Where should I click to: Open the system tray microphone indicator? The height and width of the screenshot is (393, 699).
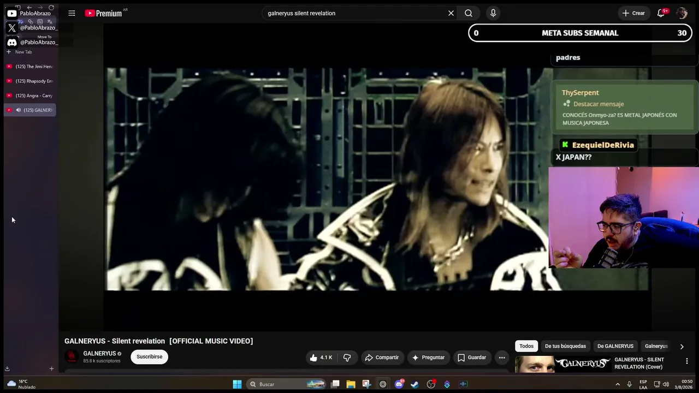(x=630, y=384)
